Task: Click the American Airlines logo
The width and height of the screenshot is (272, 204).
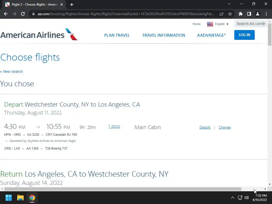Action: pyautogui.click(x=39, y=35)
